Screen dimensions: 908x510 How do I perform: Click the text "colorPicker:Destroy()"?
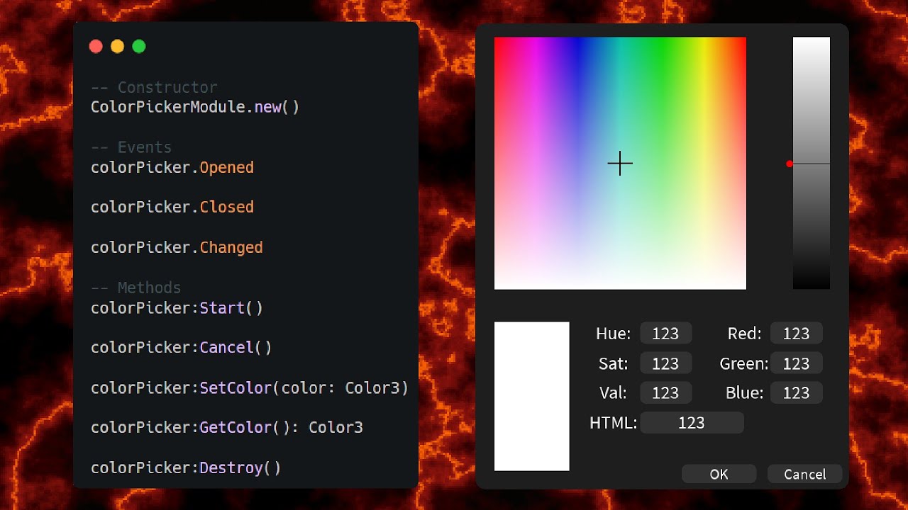[x=186, y=467]
